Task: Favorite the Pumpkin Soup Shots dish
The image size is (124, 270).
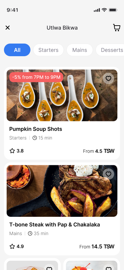Action: click(x=108, y=78)
